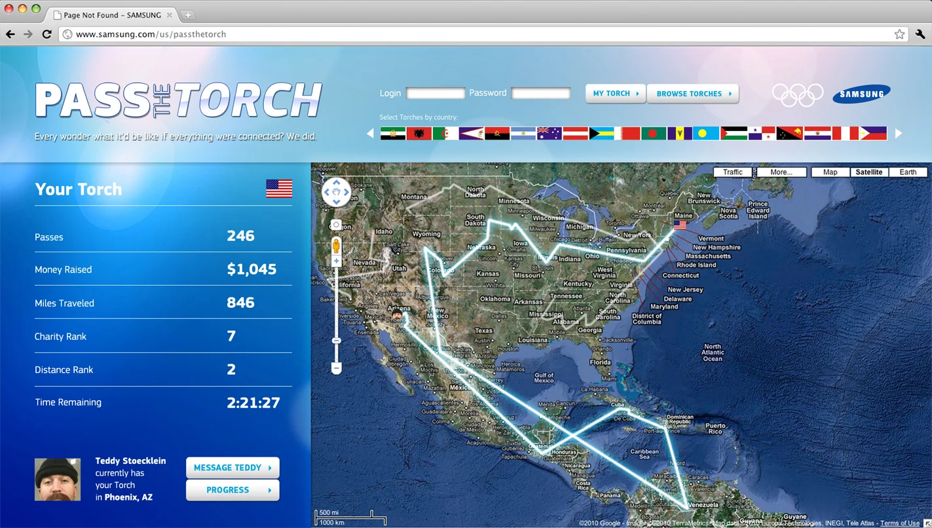This screenshot has width=932, height=528.
Task: Pan the map left with the arrow control
Action: click(x=327, y=193)
